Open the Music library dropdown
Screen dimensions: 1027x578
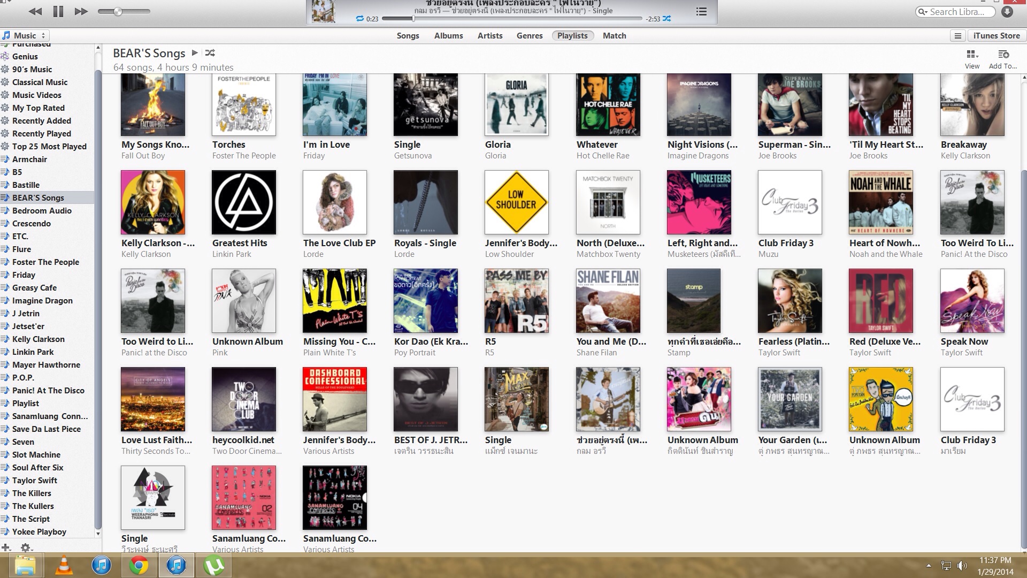point(25,36)
